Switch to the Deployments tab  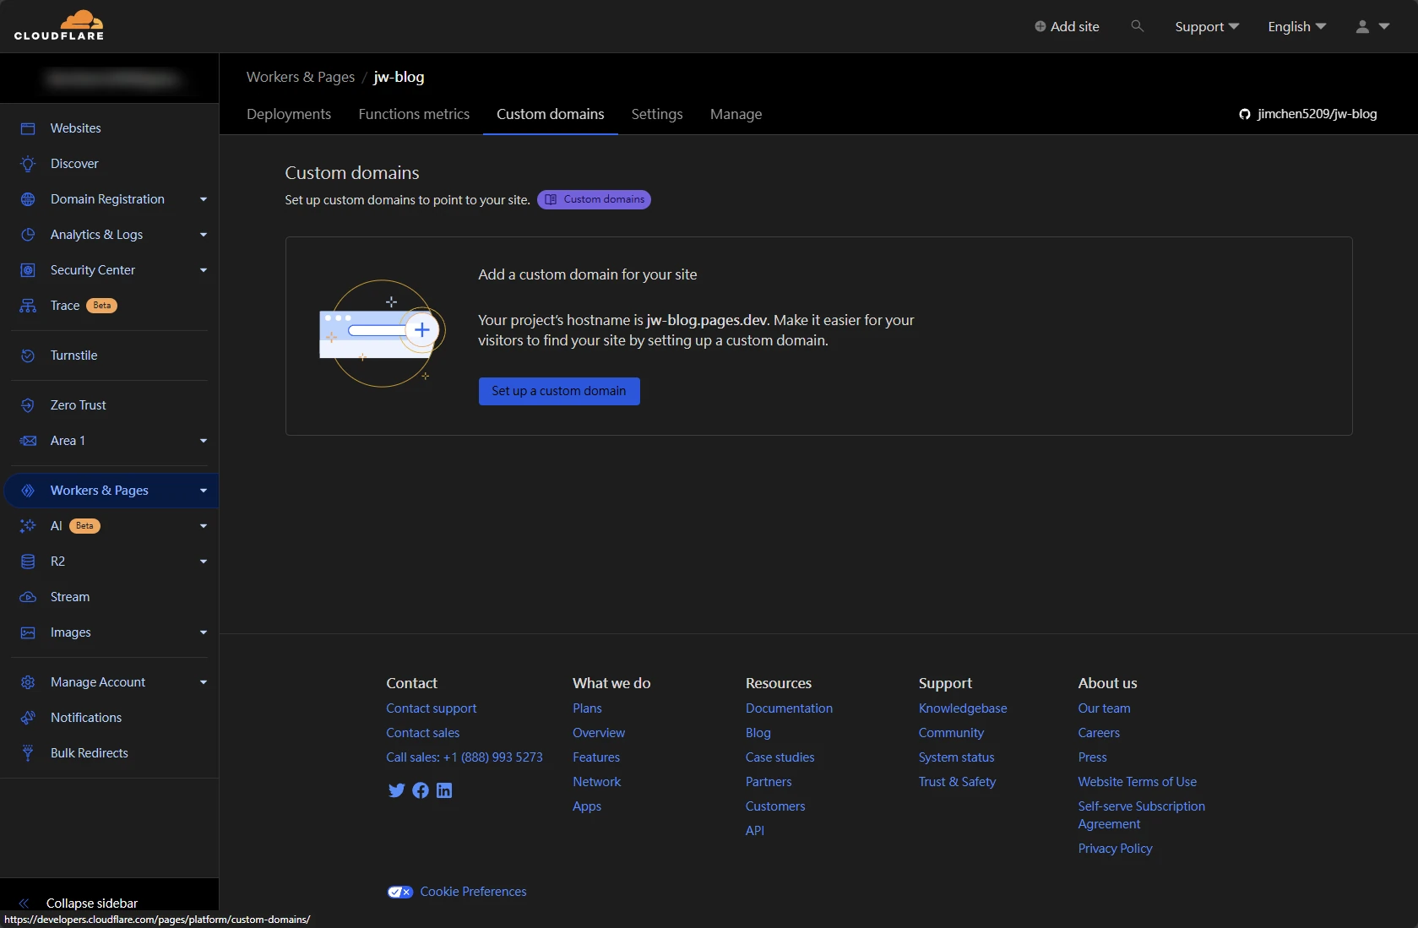[x=289, y=114]
